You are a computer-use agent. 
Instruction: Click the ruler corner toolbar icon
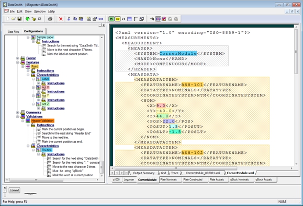[x=136, y=19]
